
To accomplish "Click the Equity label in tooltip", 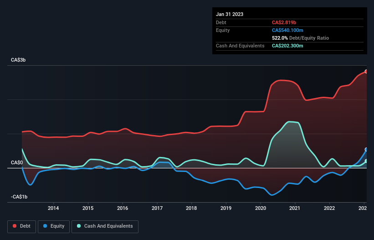I will pos(223,30).
